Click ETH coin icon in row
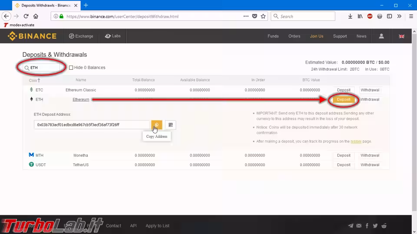The width and height of the screenshot is (417, 234). pyautogui.click(x=31, y=99)
